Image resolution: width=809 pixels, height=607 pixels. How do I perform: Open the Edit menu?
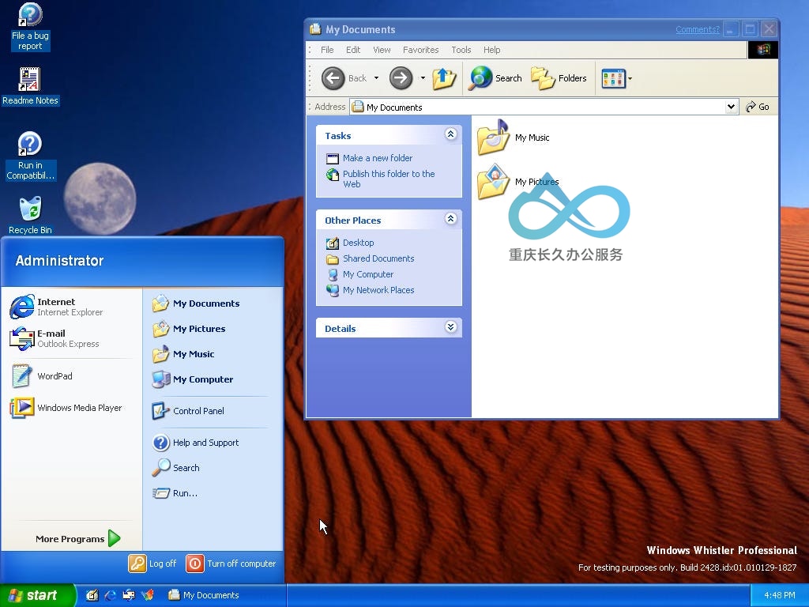point(353,50)
